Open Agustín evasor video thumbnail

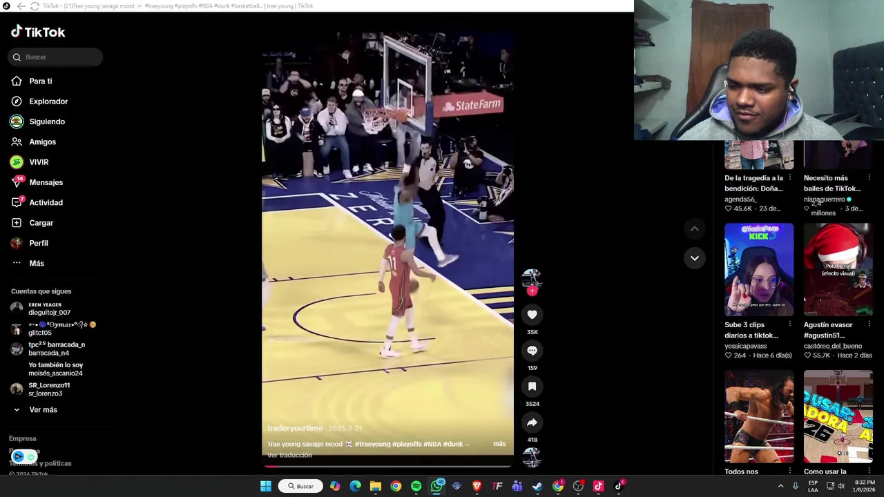click(x=838, y=269)
